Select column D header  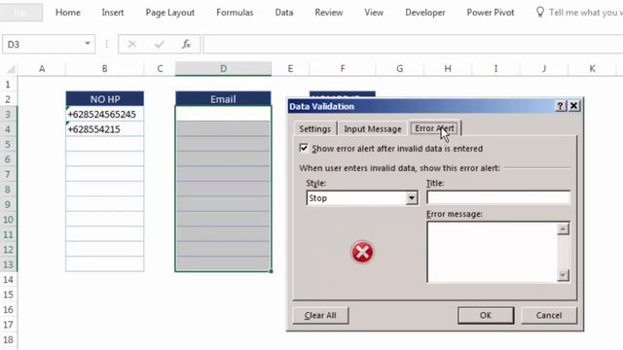[x=223, y=69]
